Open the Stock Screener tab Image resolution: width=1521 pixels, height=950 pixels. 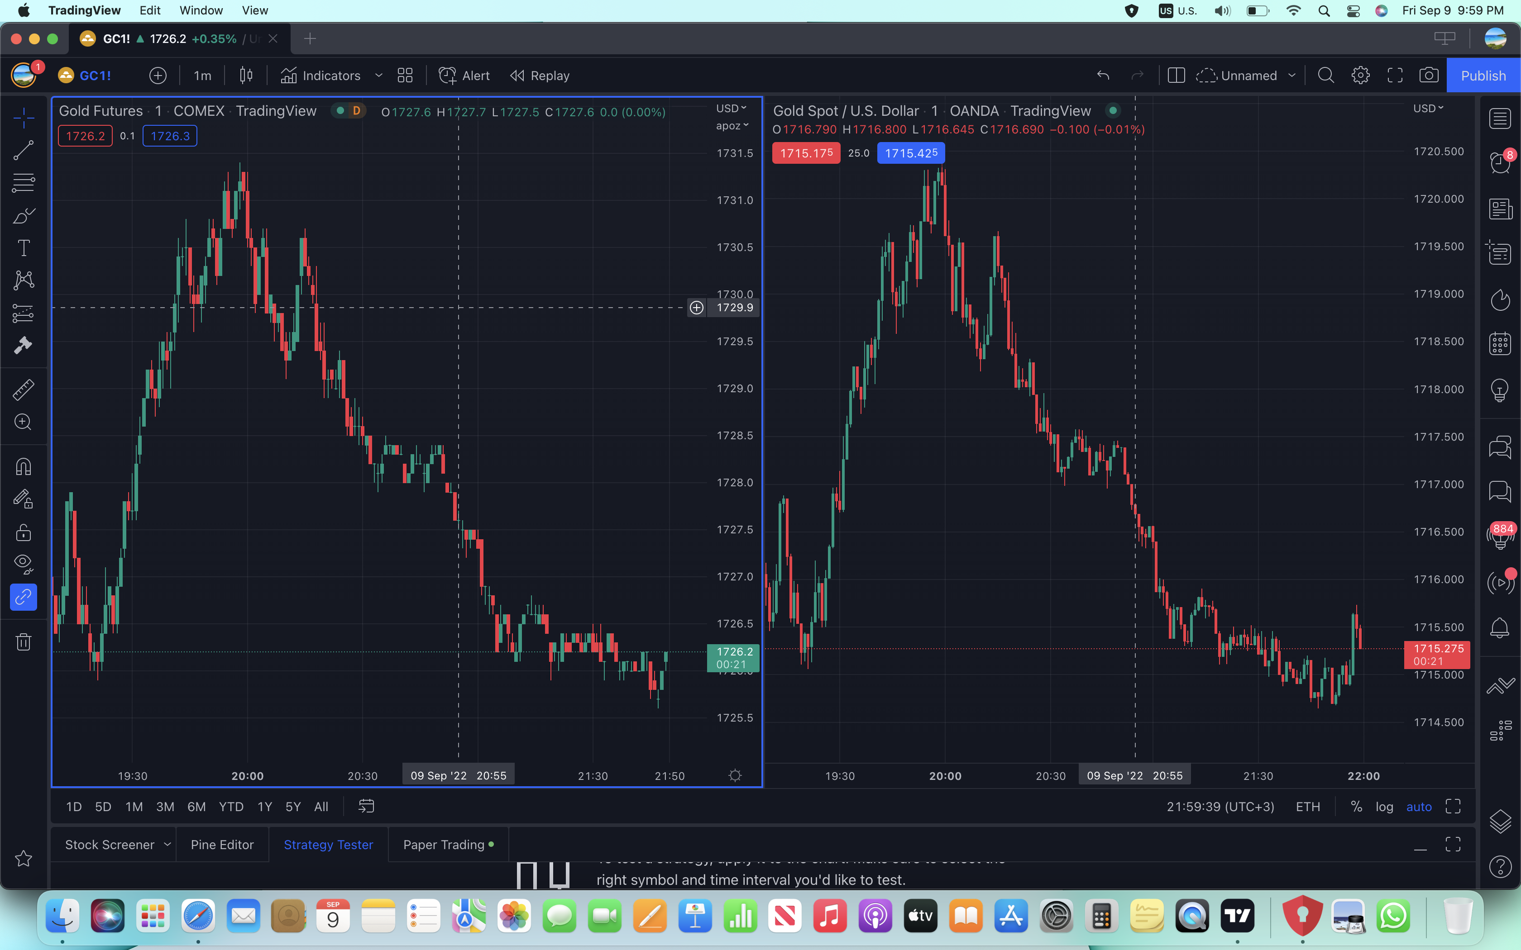(110, 845)
